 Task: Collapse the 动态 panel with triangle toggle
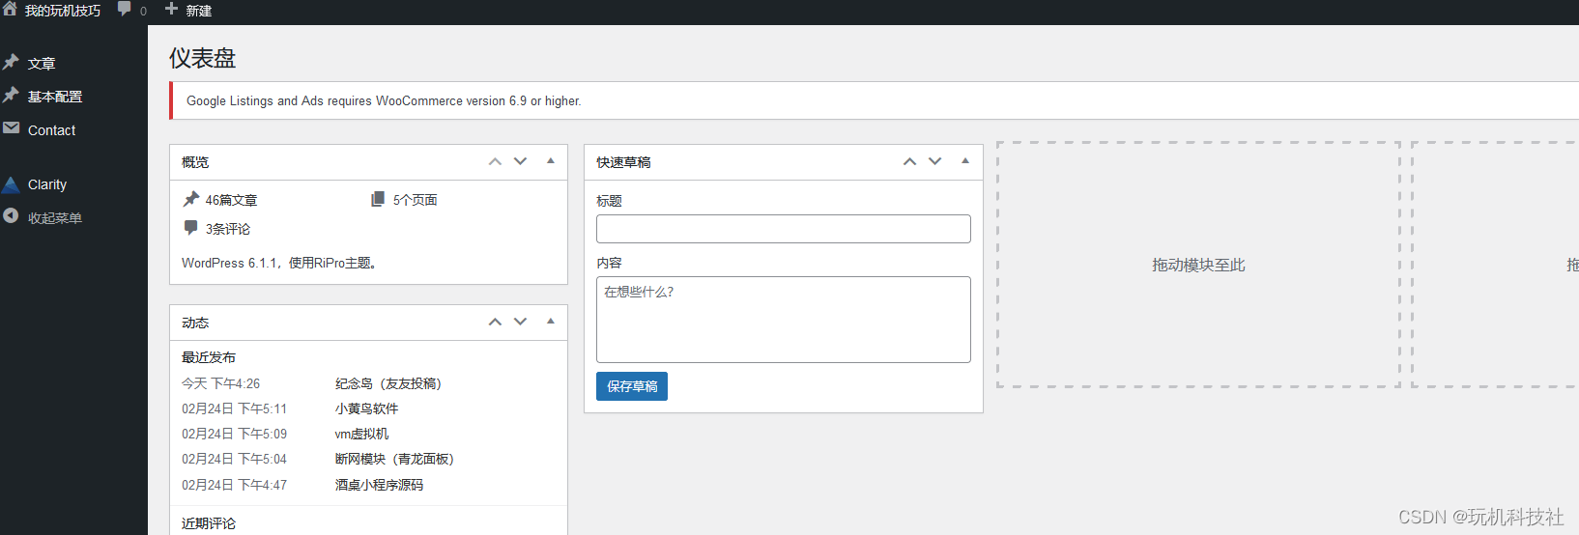pyautogui.click(x=551, y=322)
